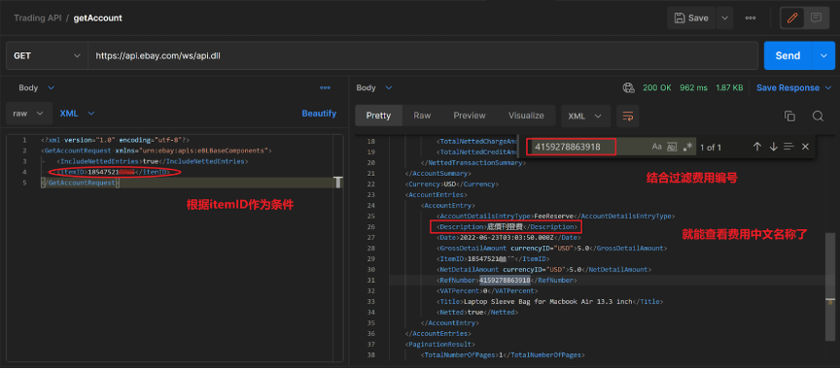Screen dimensions: 840x369
Task: Click the ItemID line in request body
Action: pos(114,172)
